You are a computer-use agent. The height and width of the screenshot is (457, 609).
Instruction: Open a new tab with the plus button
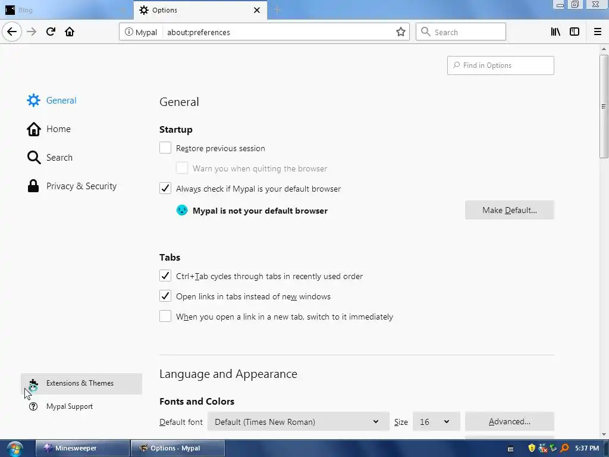point(277,10)
